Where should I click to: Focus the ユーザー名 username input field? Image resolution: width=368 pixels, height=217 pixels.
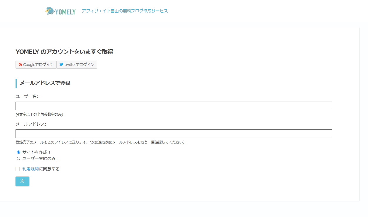coord(174,106)
